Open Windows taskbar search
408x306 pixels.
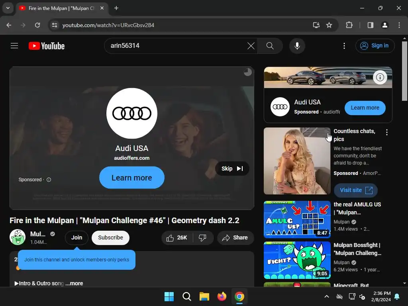pyautogui.click(x=186, y=296)
